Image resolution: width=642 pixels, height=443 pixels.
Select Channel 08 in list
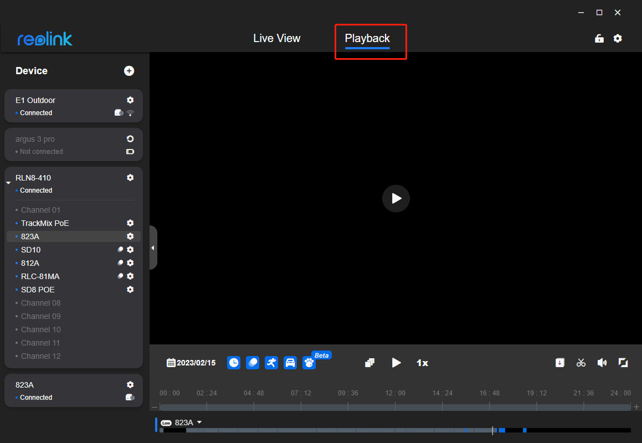click(40, 303)
